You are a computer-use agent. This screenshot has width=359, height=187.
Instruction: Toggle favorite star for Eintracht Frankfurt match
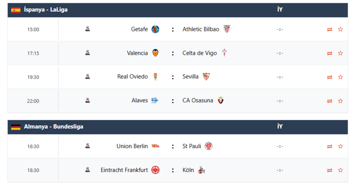pyautogui.click(x=340, y=170)
